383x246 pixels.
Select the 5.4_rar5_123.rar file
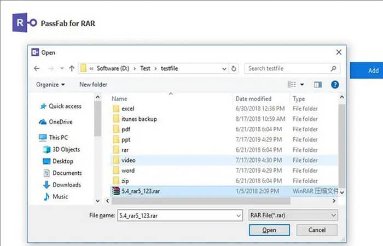pos(224,191)
